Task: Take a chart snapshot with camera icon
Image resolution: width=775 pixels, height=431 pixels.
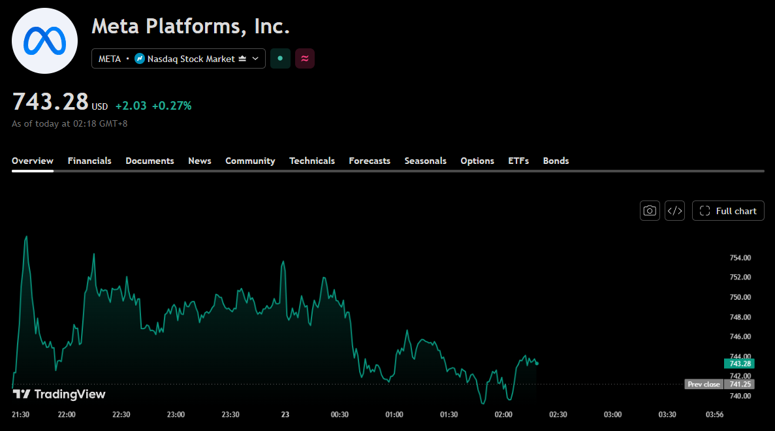Action: pyautogui.click(x=650, y=210)
